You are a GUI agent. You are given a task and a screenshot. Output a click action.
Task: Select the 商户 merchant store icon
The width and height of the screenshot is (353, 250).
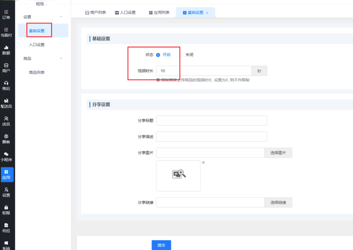tap(6, 65)
